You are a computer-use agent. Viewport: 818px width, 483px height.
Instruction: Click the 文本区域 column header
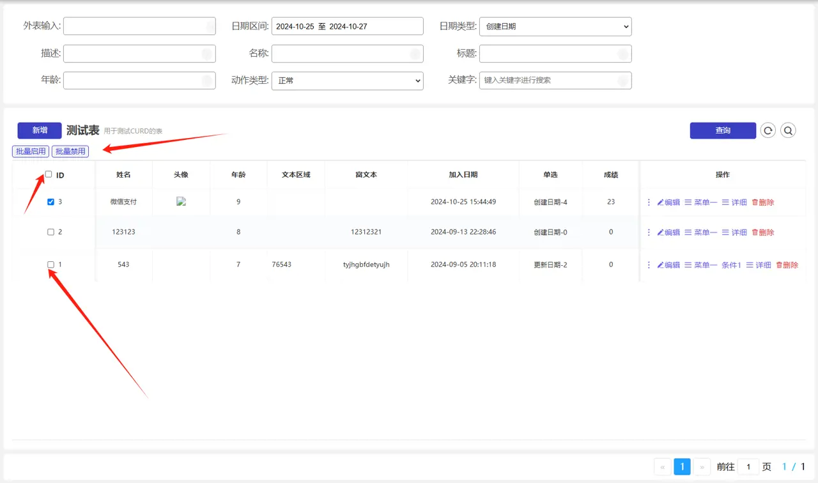click(x=296, y=174)
